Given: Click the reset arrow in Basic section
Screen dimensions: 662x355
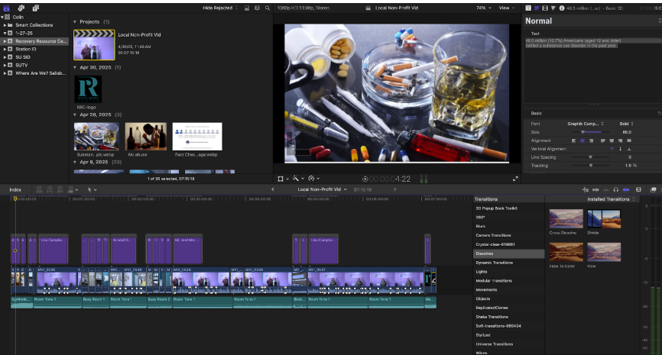Looking at the screenshot, I should [658, 113].
